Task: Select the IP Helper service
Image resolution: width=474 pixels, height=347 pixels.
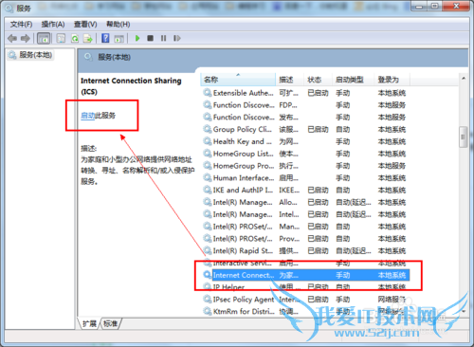Action: pos(305,287)
